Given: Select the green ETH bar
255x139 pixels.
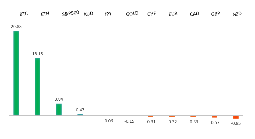Looking at the screenshot, I should [37, 87].
